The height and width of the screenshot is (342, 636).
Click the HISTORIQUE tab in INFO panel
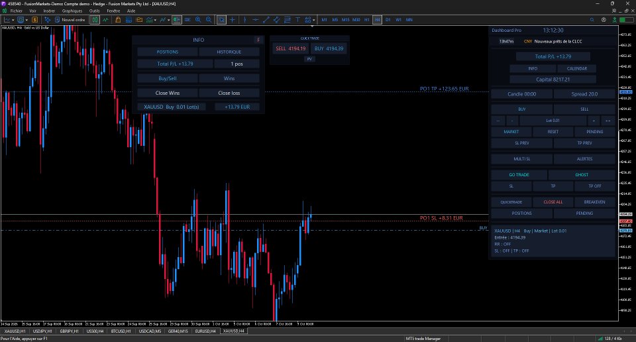[229, 52]
